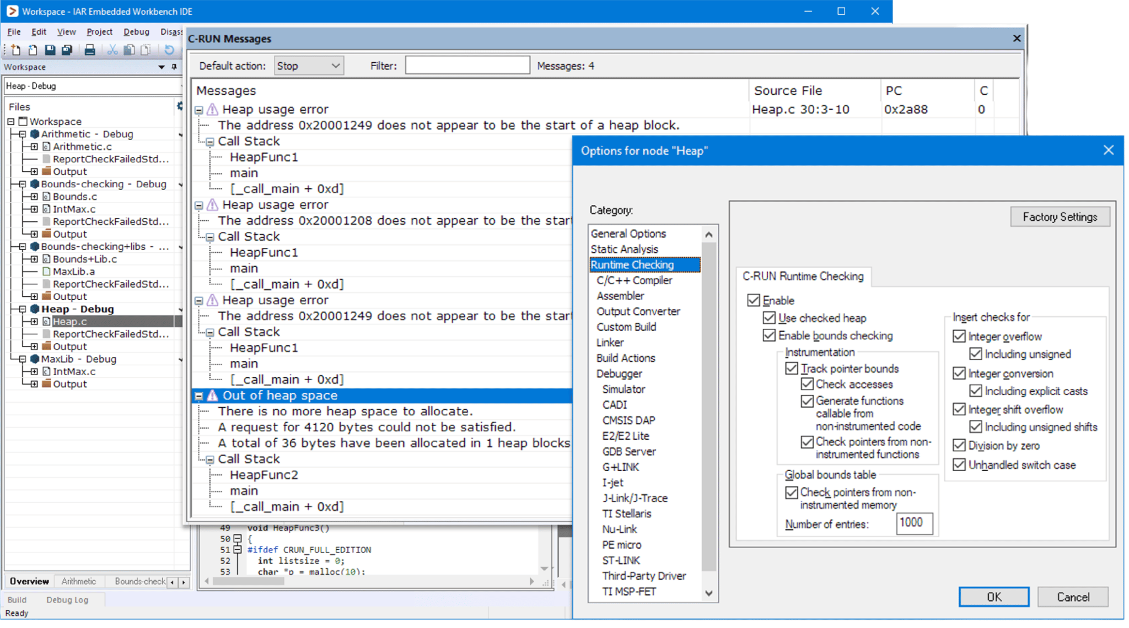
Task: Click the Number of entries field
Action: click(x=915, y=523)
